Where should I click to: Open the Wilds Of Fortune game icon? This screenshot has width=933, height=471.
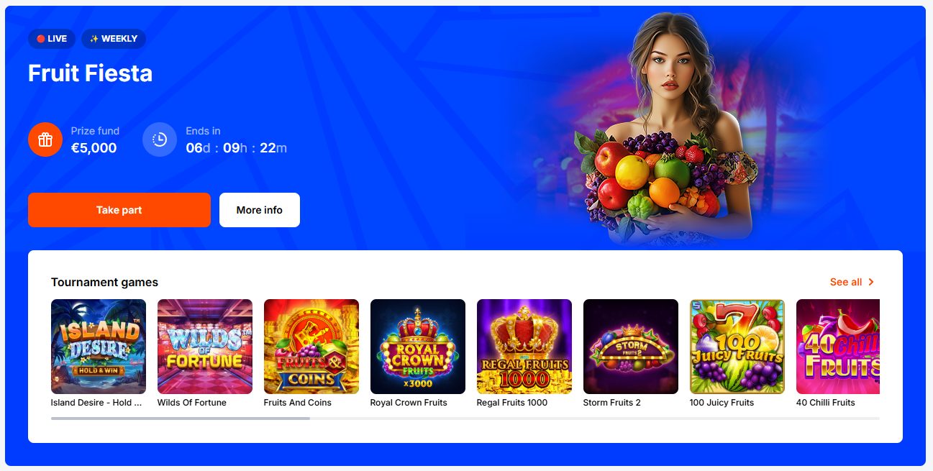click(205, 347)
